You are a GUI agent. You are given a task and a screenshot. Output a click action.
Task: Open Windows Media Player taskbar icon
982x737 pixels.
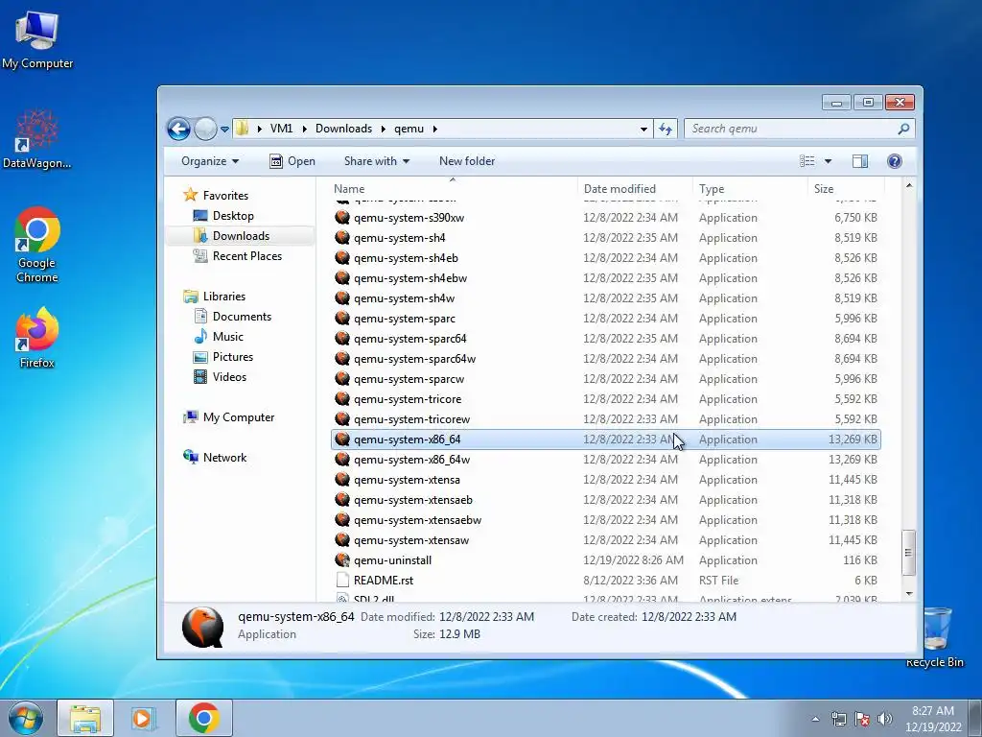143,718
